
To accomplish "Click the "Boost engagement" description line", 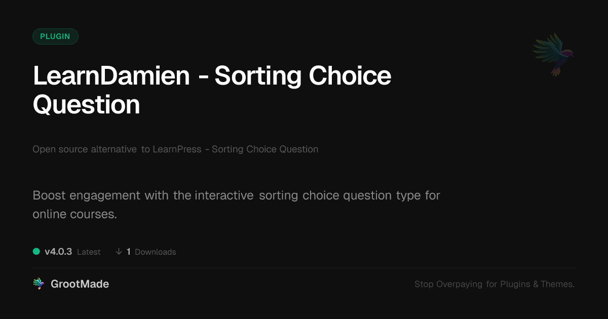I will pyautogui.click(x=236, y=195).
